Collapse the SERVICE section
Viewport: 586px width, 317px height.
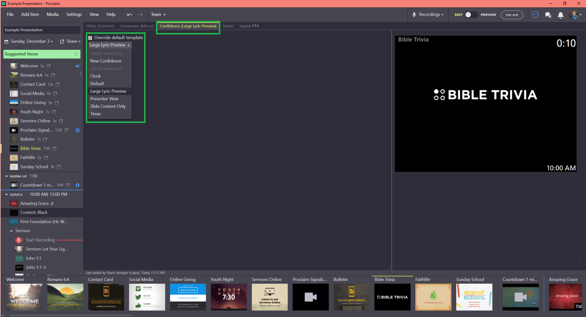click(x=6, y=195)
